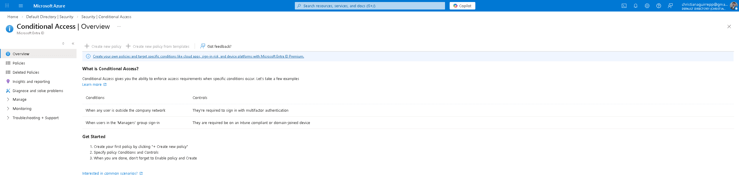Click the 'Get Started' heading
The height and width of the screenshot is (183, 739).
click(94, 137)
